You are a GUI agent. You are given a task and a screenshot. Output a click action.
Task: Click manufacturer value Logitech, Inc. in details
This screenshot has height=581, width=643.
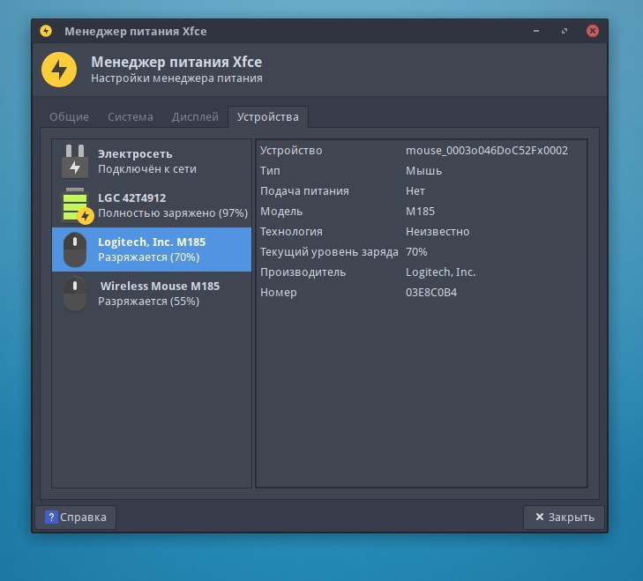(x=440, y=272)
